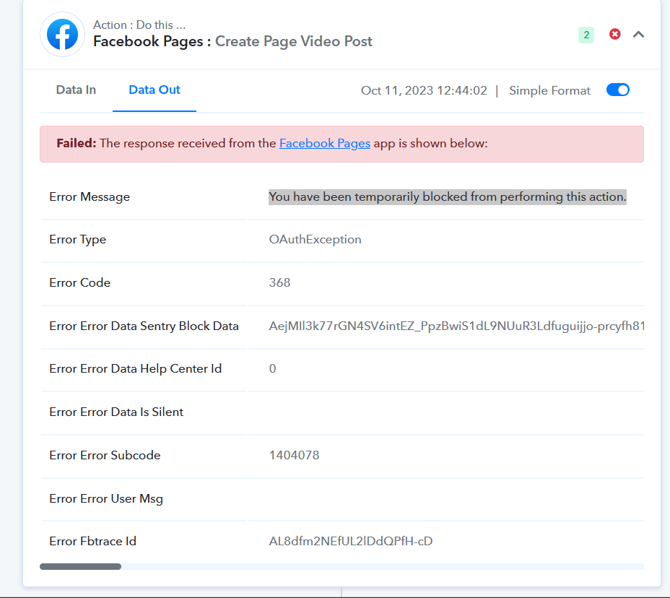Open the Facebook Pages link in error banner
The width and height of the screenshot is (670, 598).
pyautogui.click(x=325, y=143)
